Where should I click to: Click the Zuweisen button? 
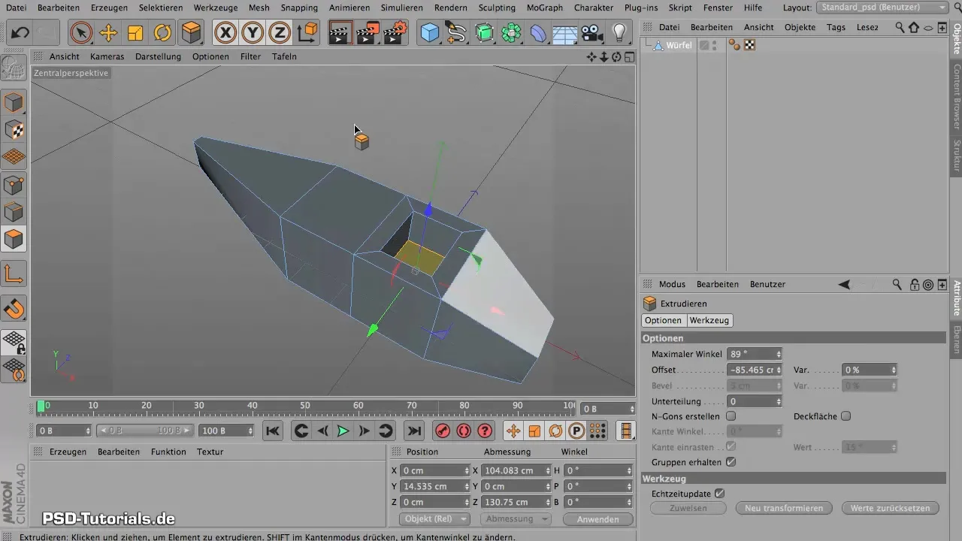point(688,508)
